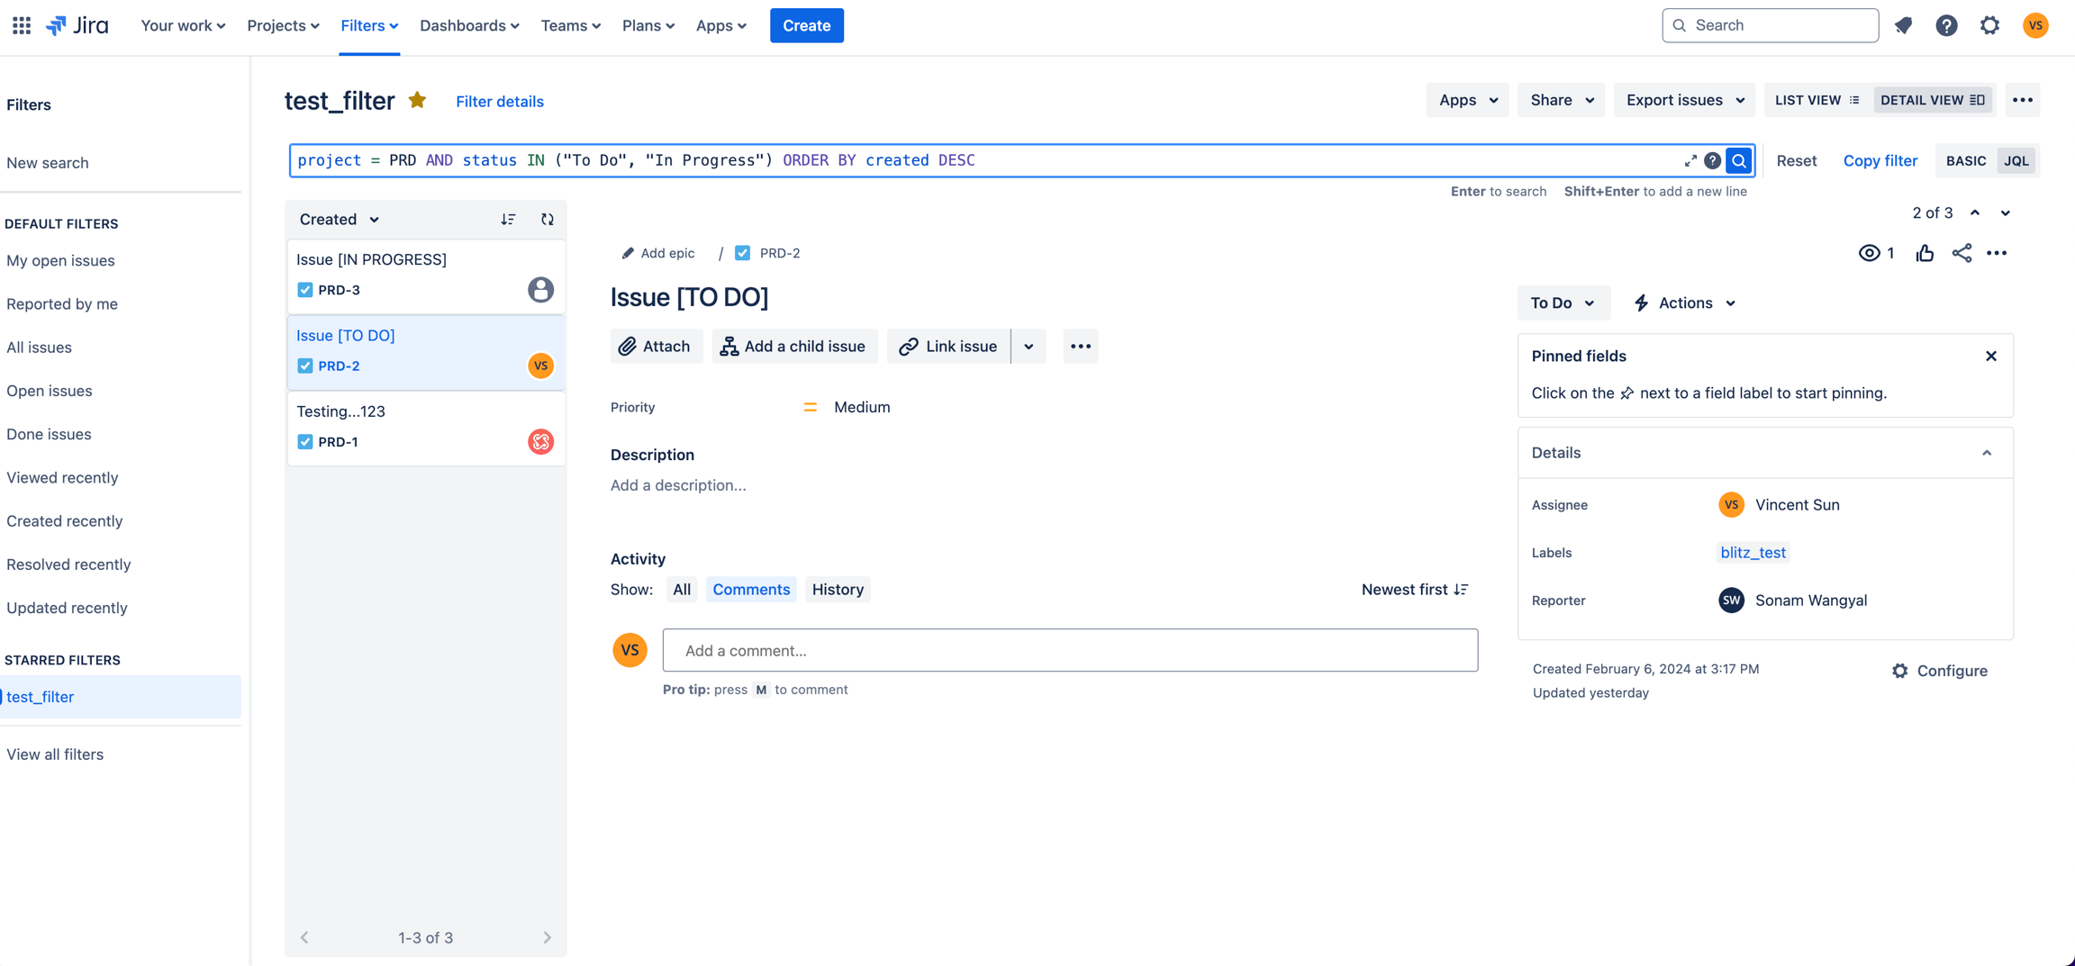Click the share icon on issue PRD-2

(x=1962, y=253)
